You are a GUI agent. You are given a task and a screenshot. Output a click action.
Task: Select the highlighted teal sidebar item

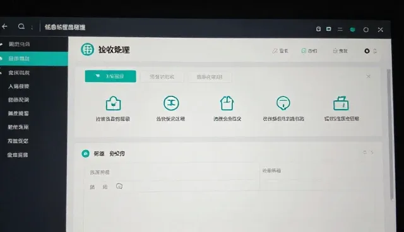[x=33, y=59]
